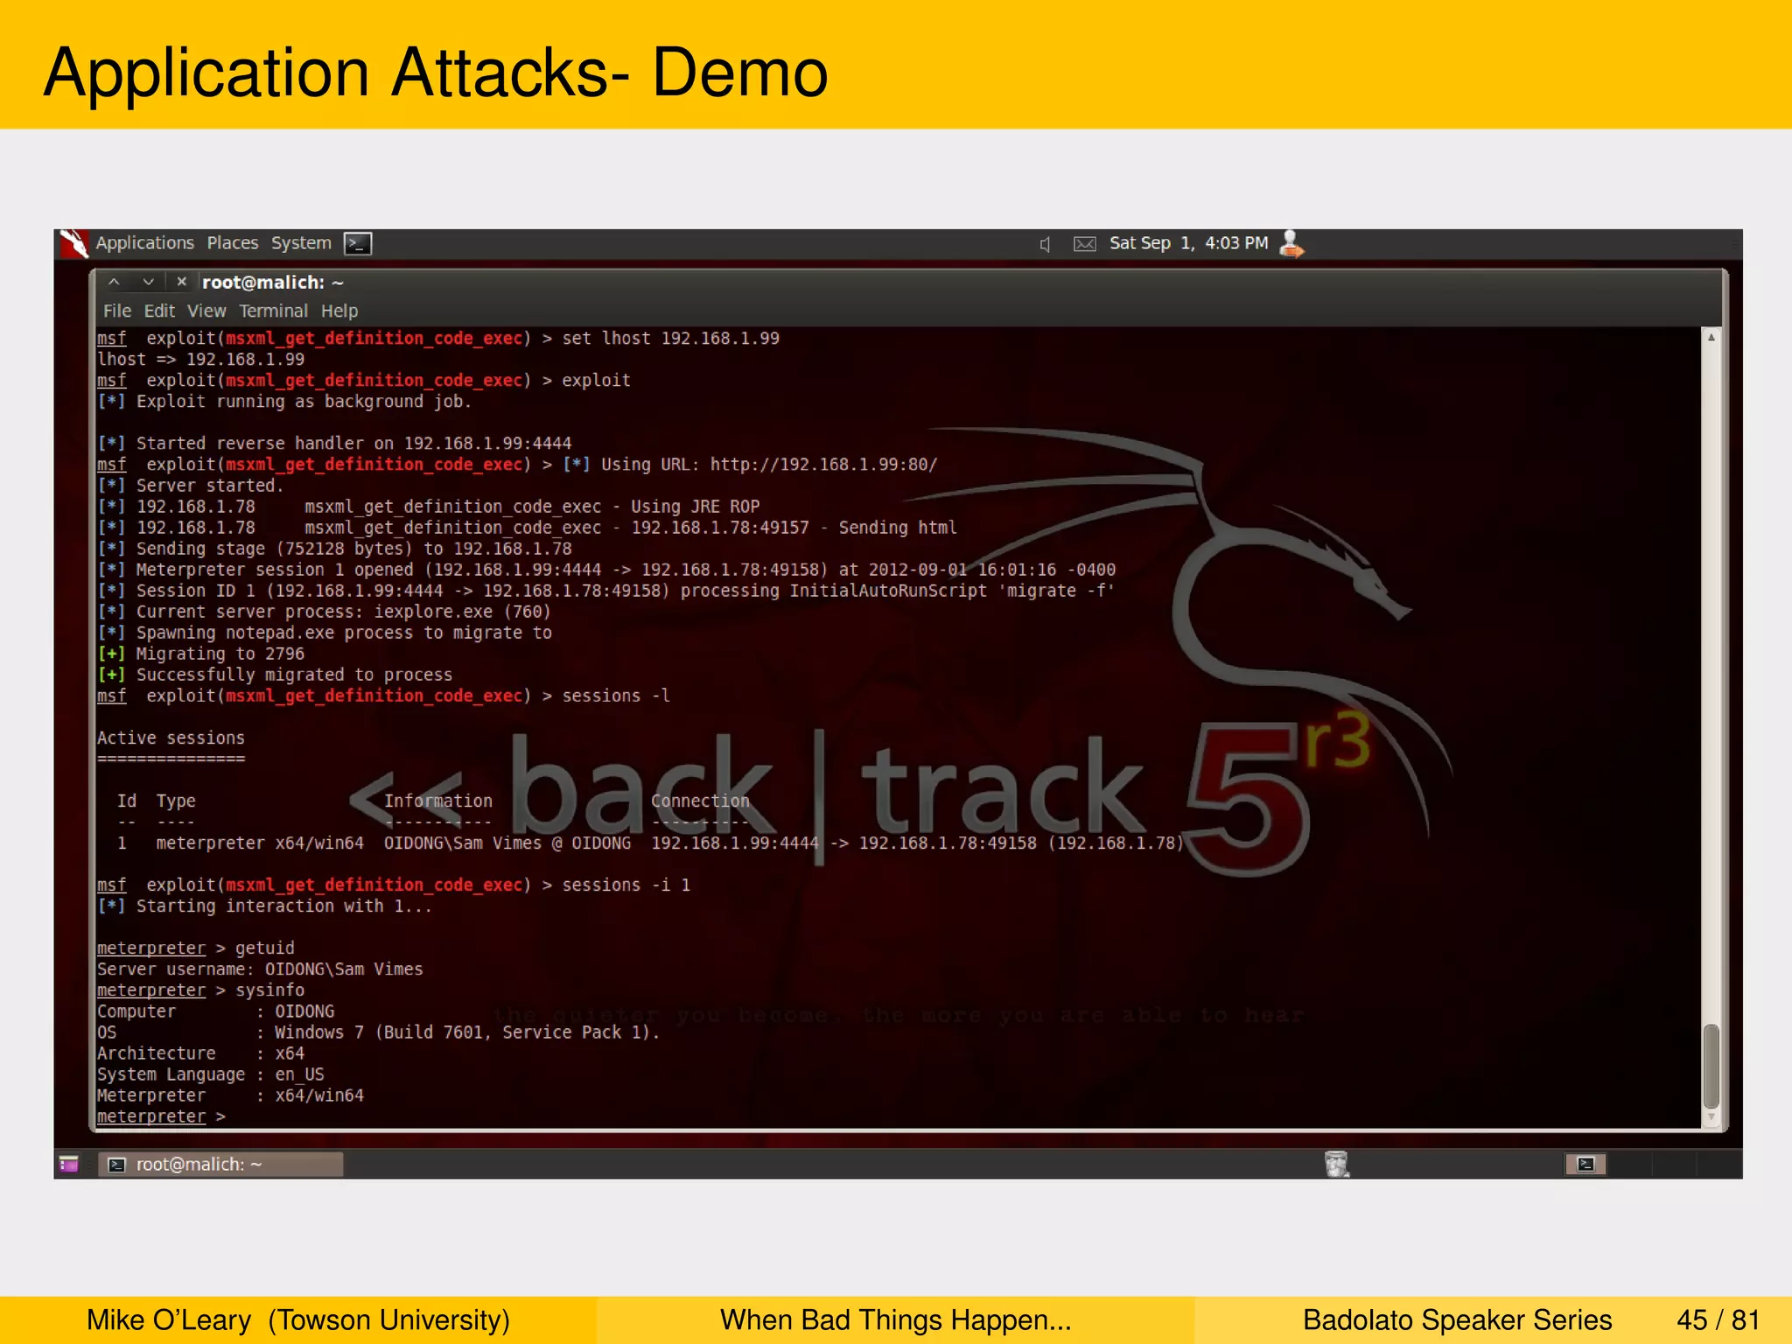Click the 'Information' column header

click(437, 801)
